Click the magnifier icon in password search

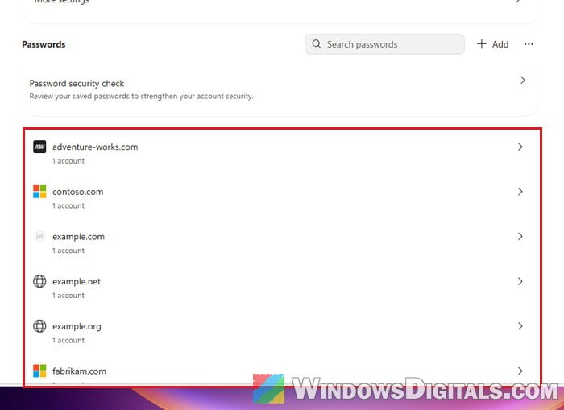click(317, 44)
